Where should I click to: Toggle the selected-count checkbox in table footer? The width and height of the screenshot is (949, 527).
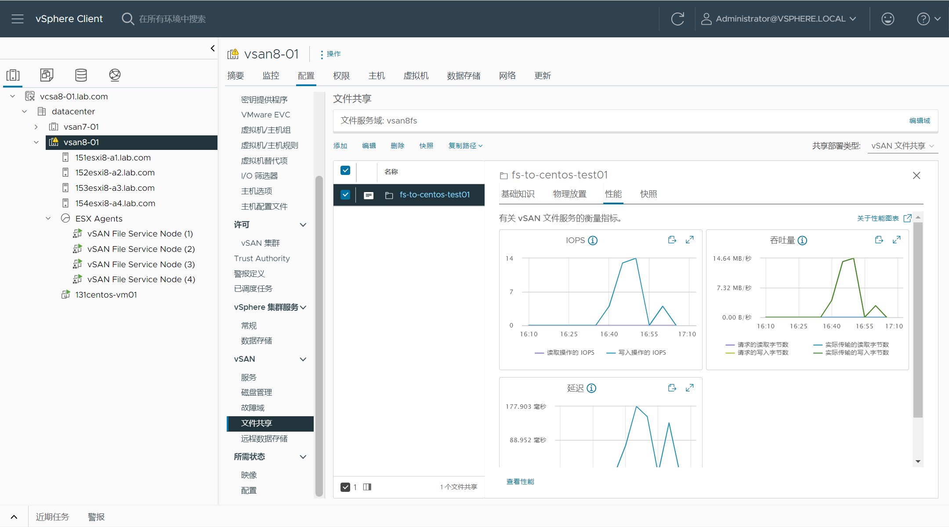tap(345, 487)
